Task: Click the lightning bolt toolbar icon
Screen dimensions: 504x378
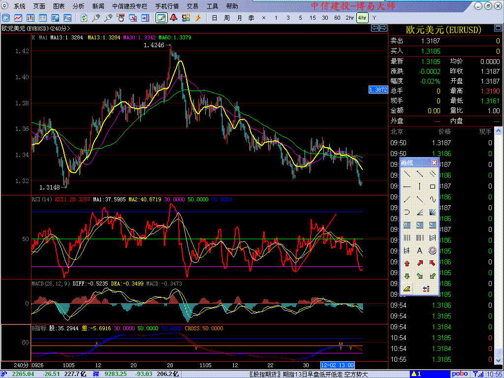Action: 198,18
